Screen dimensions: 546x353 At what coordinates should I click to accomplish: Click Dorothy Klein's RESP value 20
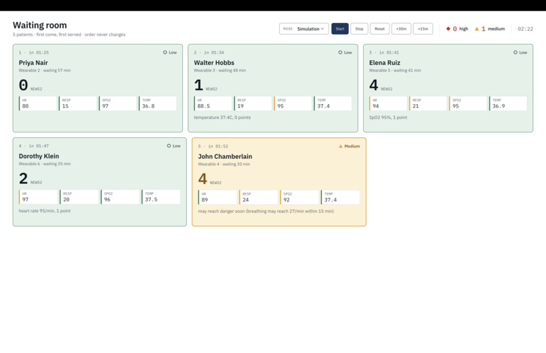point(66,199)
